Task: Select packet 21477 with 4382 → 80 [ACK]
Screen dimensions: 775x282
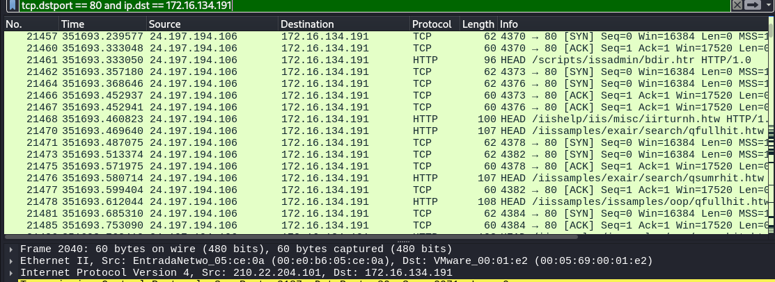Action: (x=387, y=190)
